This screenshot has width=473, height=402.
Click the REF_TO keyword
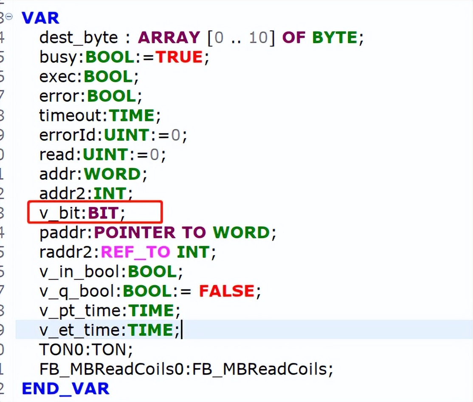pyautogui.click(x=135, y=252)
